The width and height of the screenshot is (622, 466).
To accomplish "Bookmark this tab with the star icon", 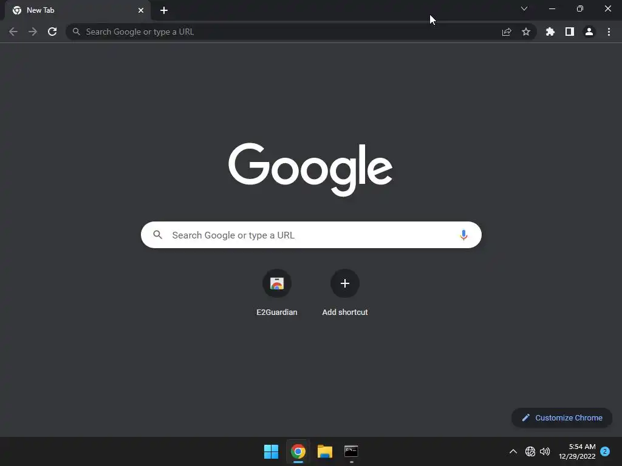I will (x=526, y=32).
